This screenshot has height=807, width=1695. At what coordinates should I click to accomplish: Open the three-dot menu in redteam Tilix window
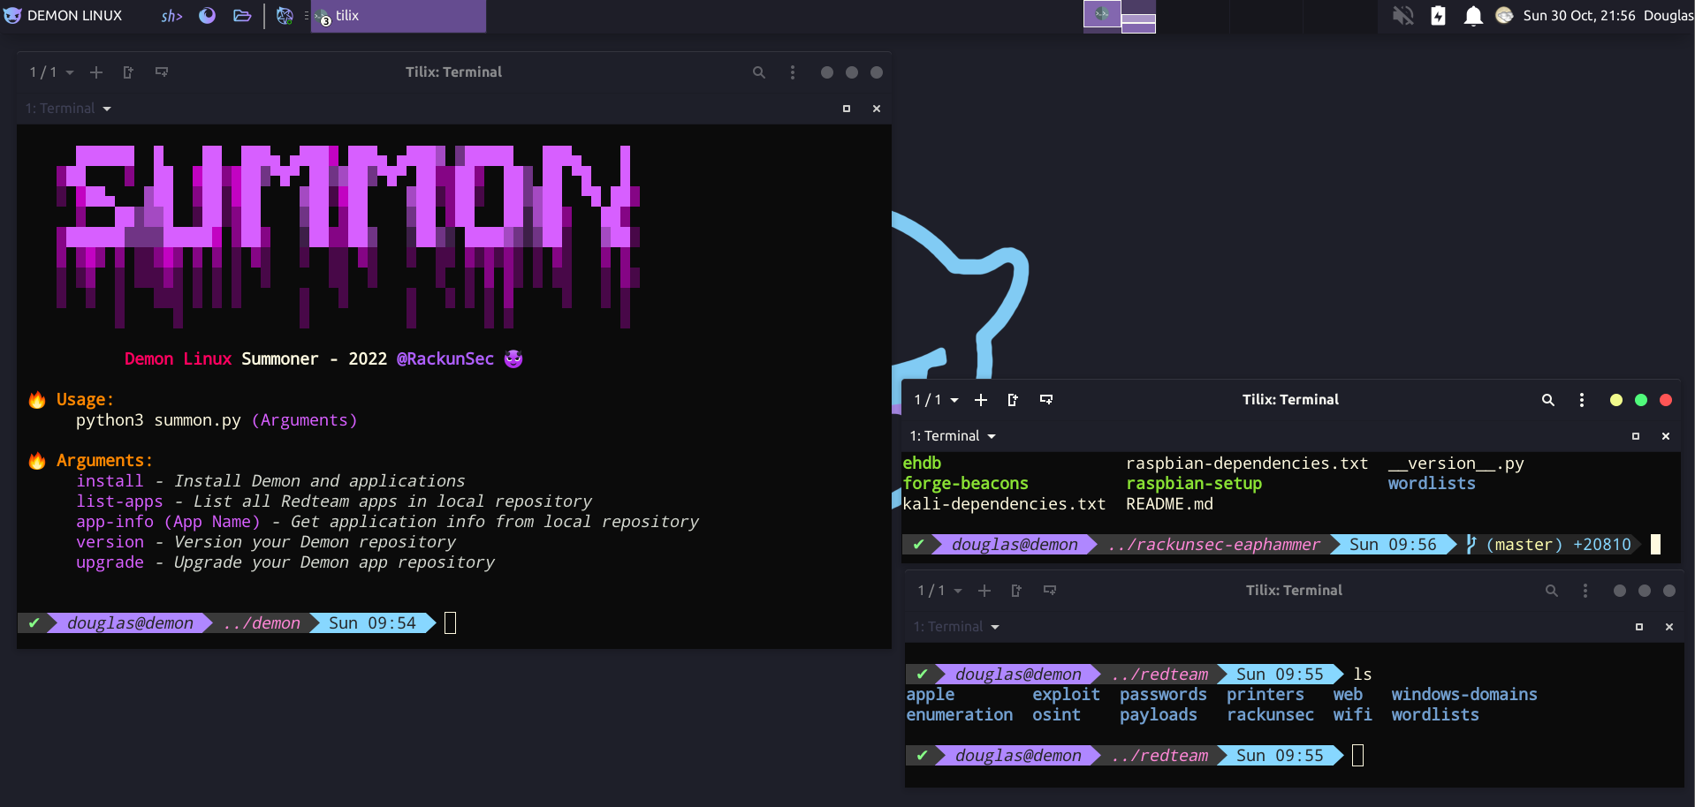coord(1585,591)
